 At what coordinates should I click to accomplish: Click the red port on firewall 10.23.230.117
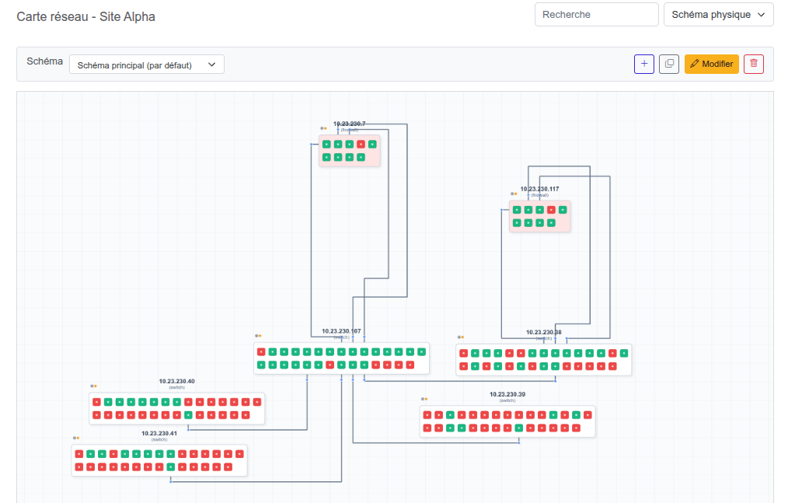click(551, 209)
